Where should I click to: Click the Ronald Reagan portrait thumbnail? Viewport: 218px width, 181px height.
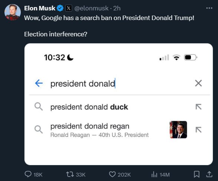178,130
